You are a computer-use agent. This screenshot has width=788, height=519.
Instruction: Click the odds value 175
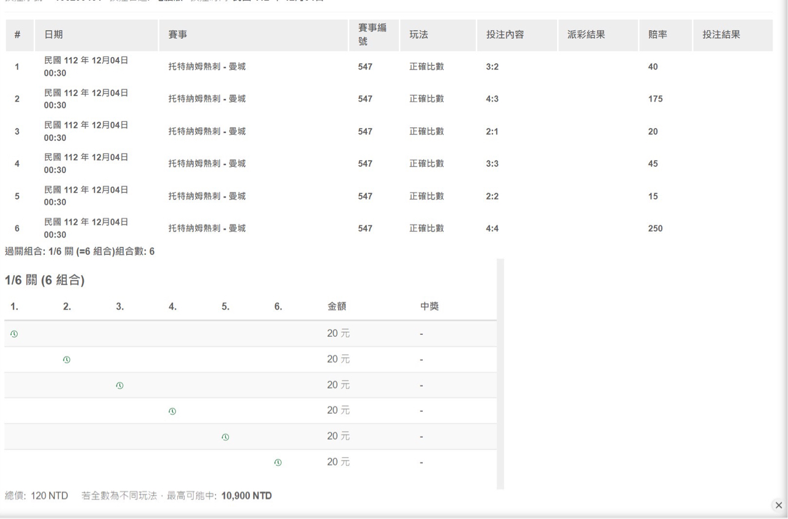(655, 99)
